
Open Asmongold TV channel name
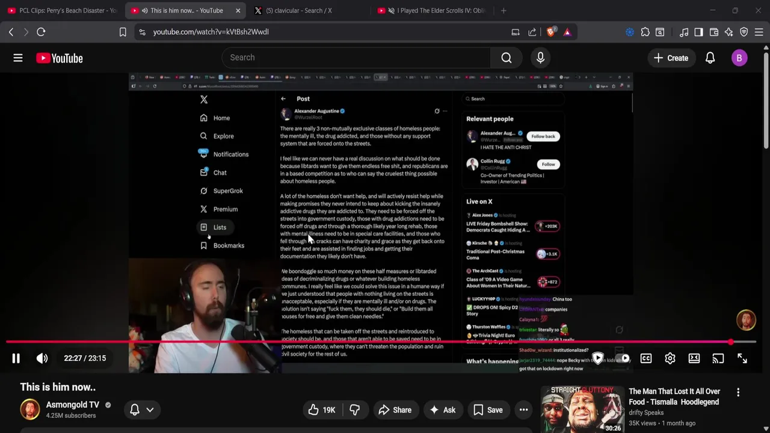point(73,405)
